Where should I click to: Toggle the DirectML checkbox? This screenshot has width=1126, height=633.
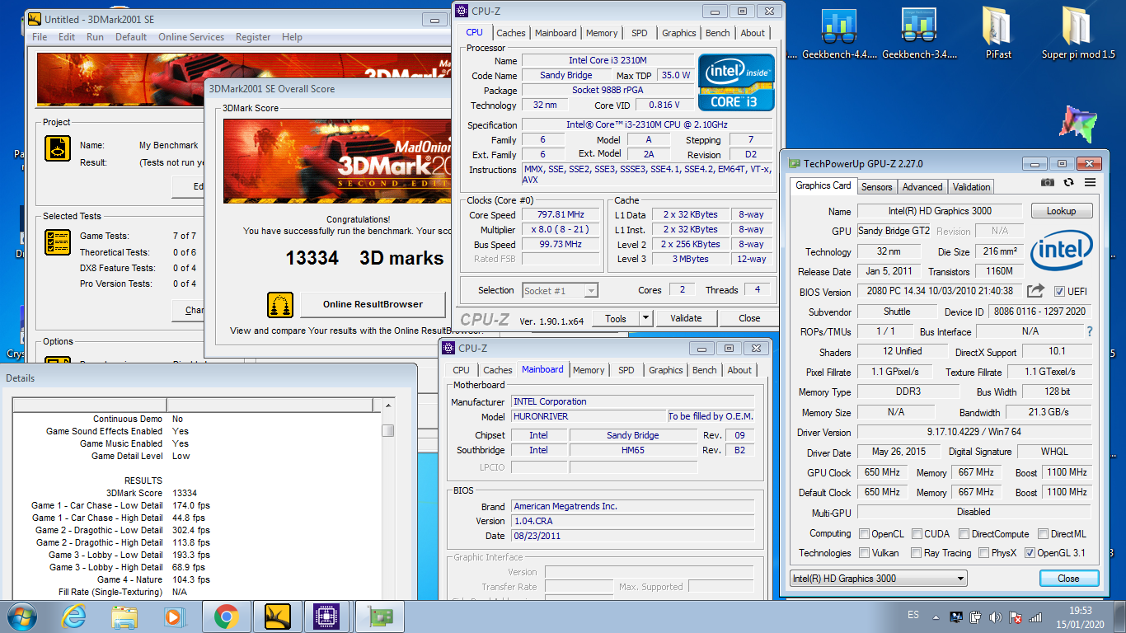click(1044, 534)
